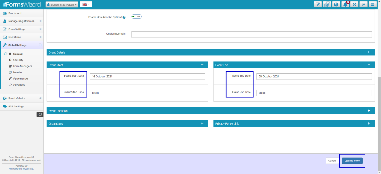Select Appearance in Global Settings menu
The width and height of the screenshot is (381, 174).
tap(20, 78)
